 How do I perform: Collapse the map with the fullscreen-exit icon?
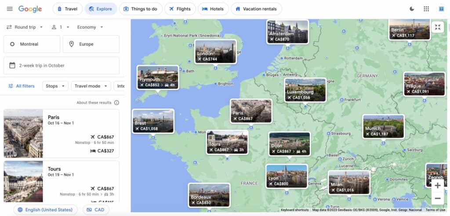coord(437,28)
